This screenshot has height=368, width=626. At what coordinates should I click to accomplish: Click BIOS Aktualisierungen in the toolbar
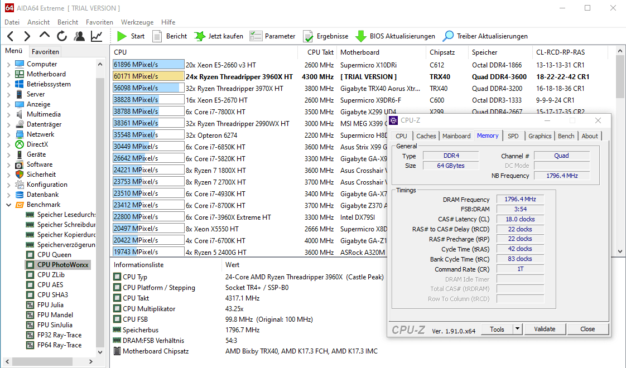[x=395, y=36]
